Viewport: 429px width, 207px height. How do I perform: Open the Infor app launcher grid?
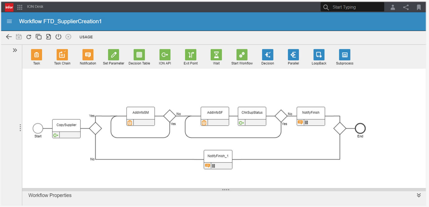click(20, 7)
